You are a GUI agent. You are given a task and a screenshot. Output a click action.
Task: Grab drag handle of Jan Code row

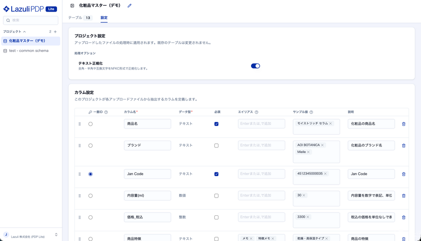(x=80, y=174)
